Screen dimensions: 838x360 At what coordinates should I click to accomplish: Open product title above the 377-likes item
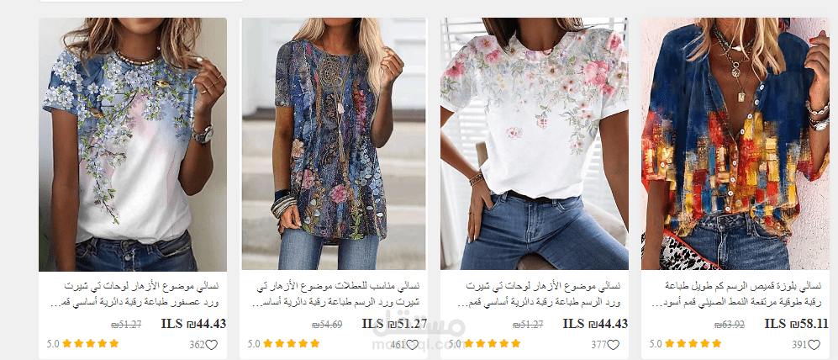point(540,294)
